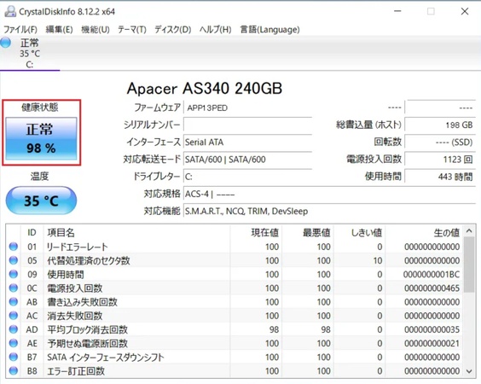
Task: Open the ヘルプ(H) menu
Action: tap(216, 30)
